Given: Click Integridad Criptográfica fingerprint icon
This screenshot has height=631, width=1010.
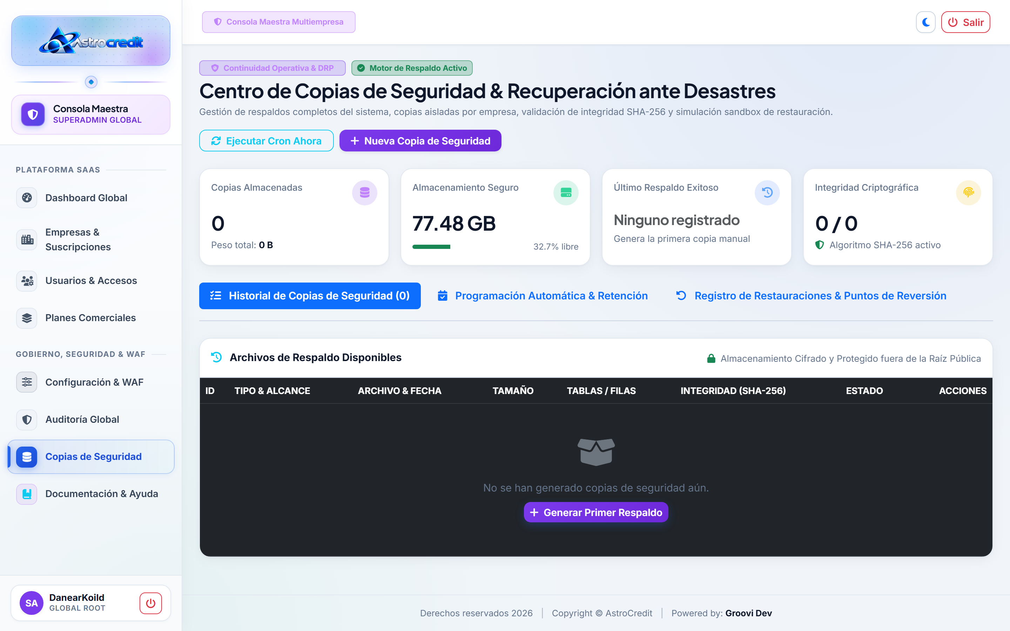Looking at the screenshot, I should click(968, 192).
